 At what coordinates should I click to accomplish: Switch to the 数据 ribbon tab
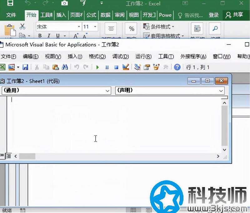pos(105,15)
